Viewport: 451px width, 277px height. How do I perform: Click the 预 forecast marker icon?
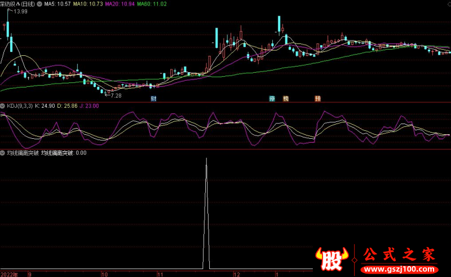pos(318,99)
